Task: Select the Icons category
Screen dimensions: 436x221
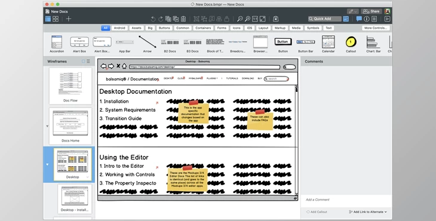Action: coord(237,28)
